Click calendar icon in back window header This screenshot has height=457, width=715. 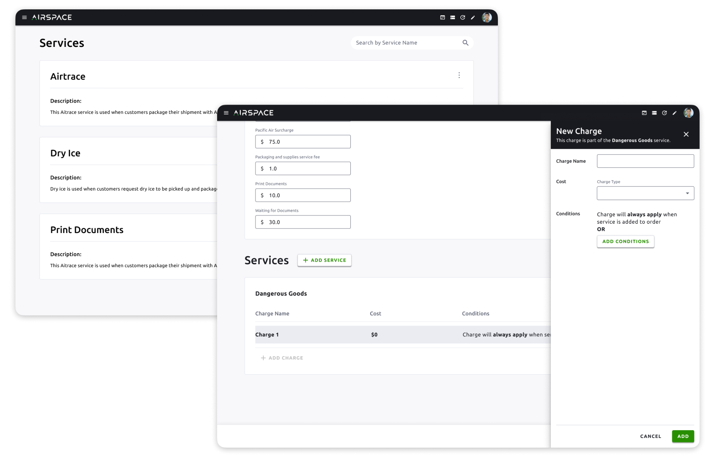click(x=442, y=17)
